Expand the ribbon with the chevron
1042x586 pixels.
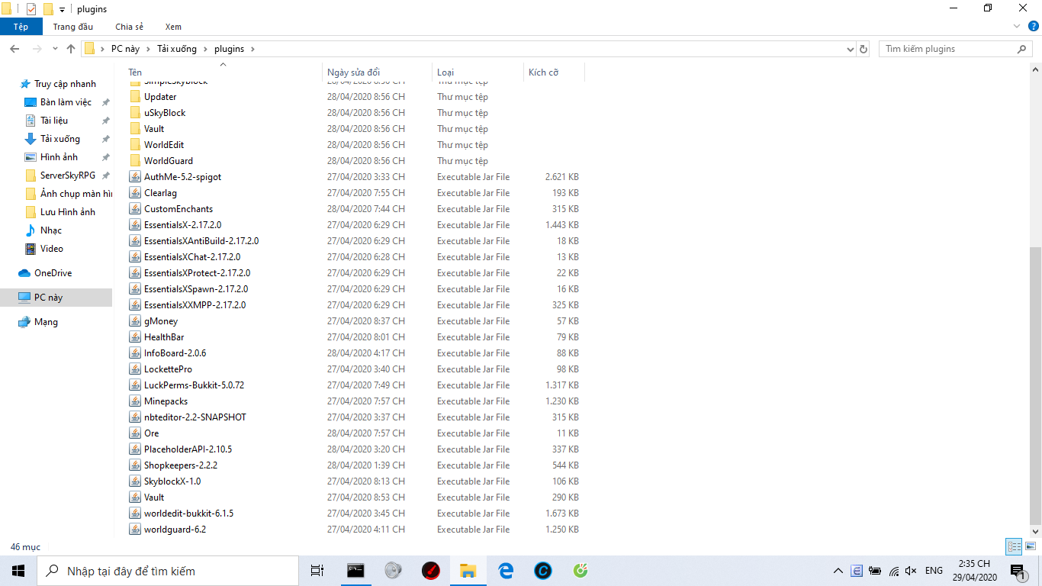pos(1016,27)
